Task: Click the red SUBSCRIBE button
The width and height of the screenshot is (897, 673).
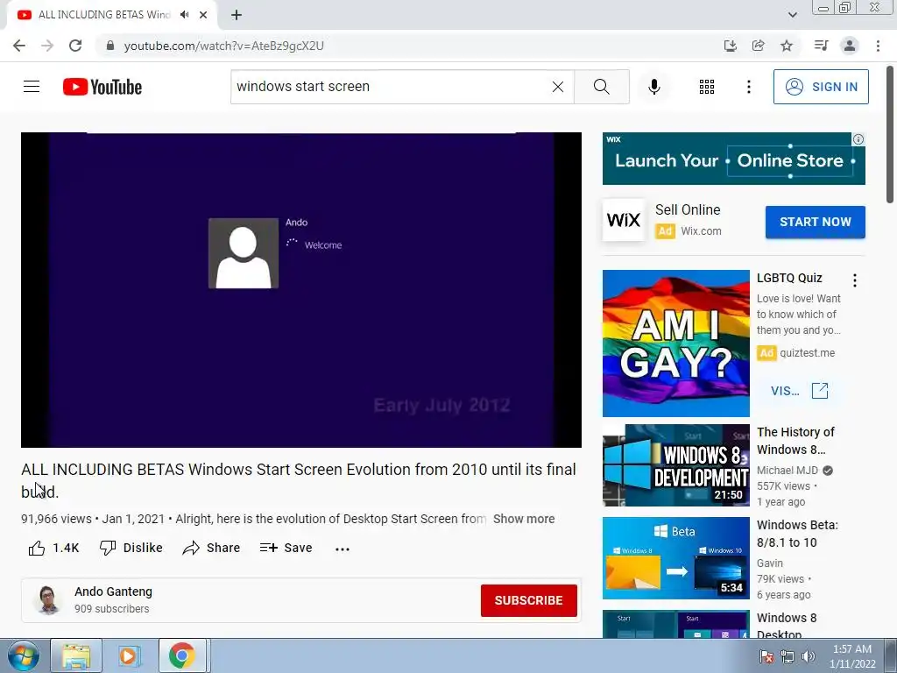Action: pyautogui.click(x=528, y=600)
